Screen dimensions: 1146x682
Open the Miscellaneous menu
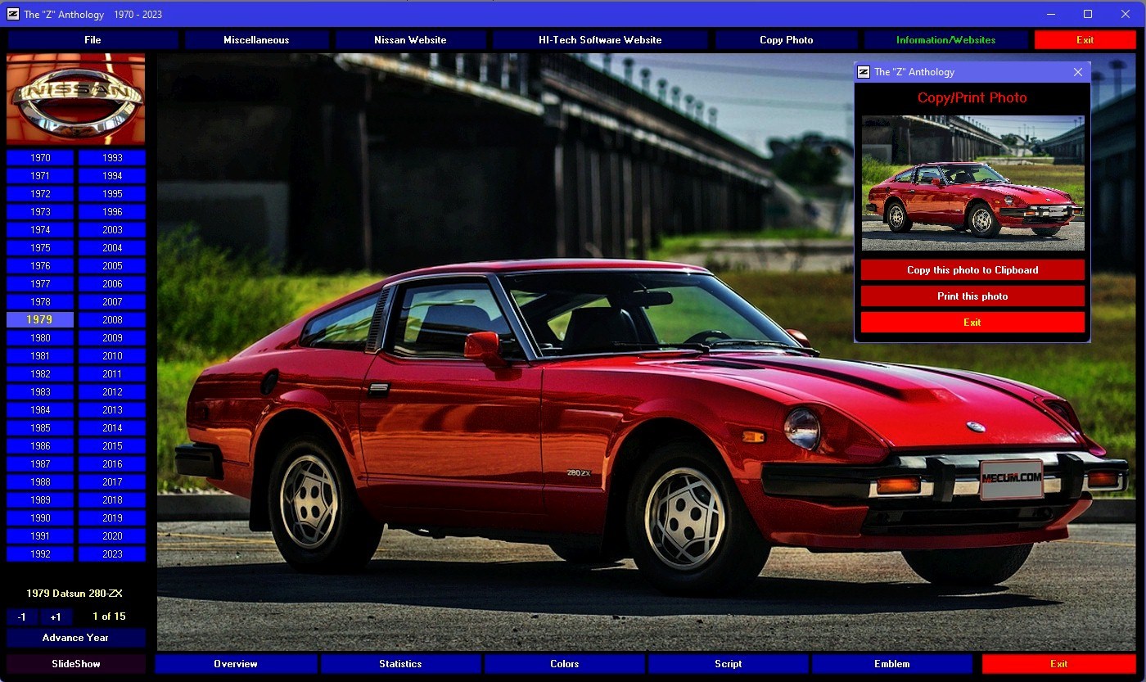click(x=256, y=40)
